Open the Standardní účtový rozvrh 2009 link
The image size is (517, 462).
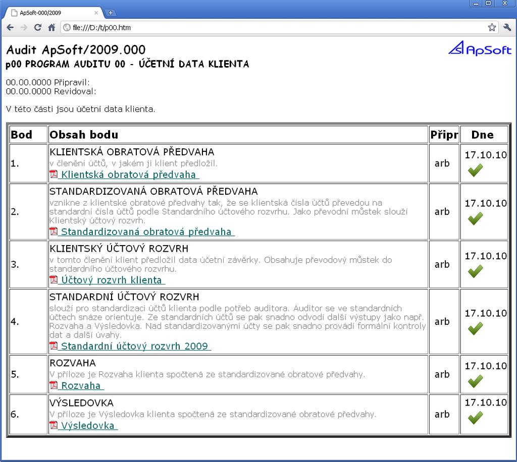[134, 346]
